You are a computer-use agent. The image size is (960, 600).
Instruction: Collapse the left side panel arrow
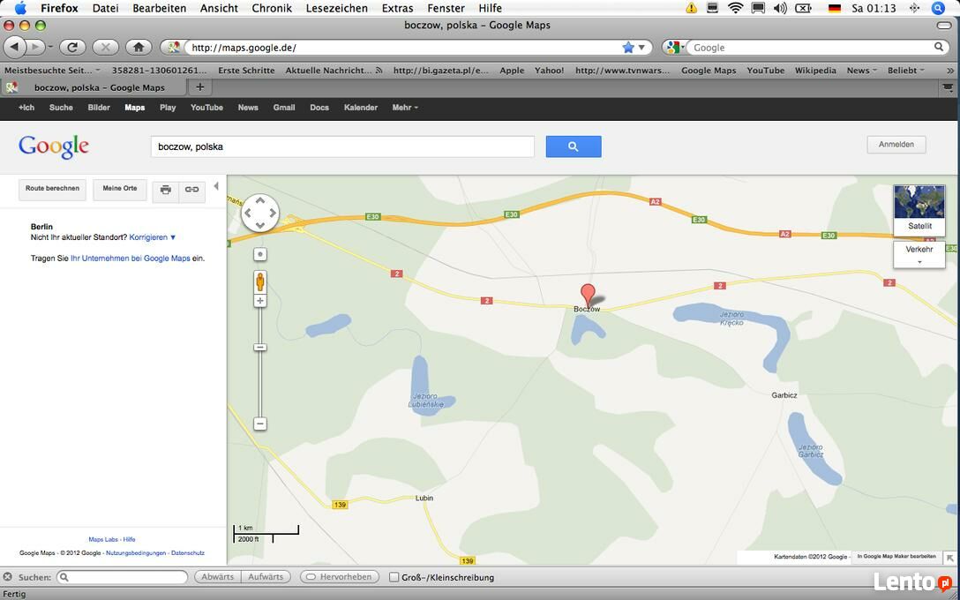point(216,186)
